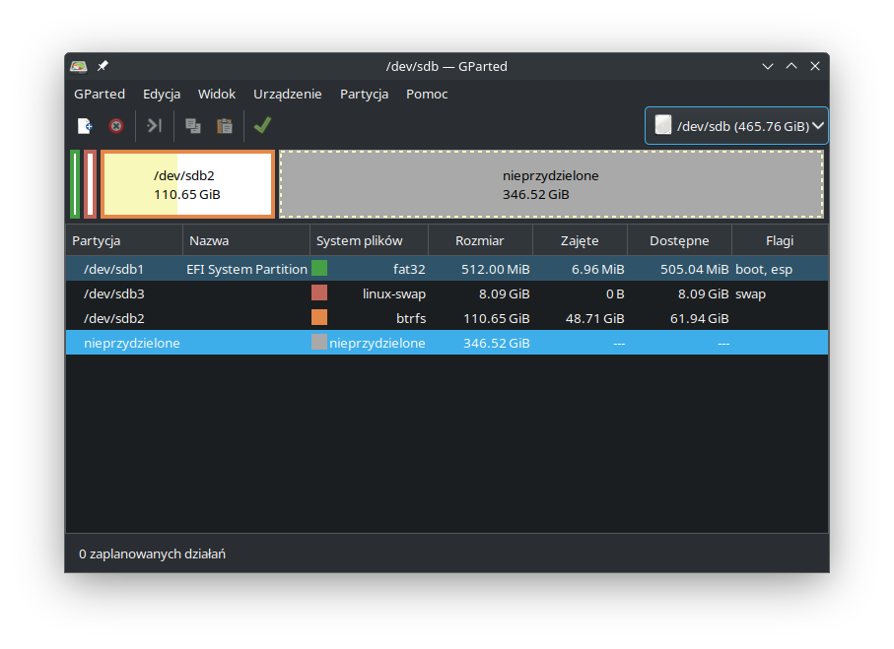Click the copy partition toolbar icon

pos(193,126)
